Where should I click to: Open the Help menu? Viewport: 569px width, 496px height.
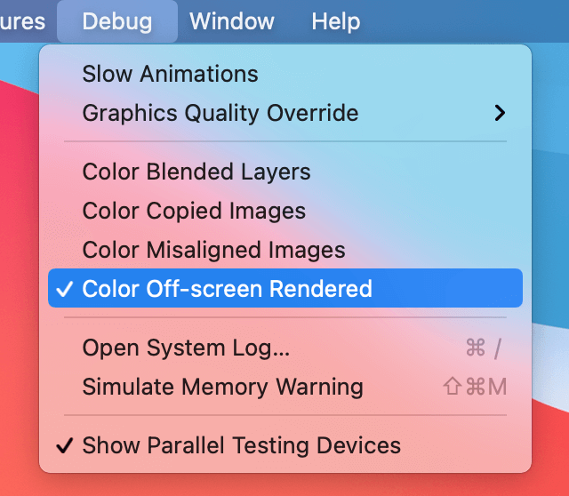coord(335,21)
